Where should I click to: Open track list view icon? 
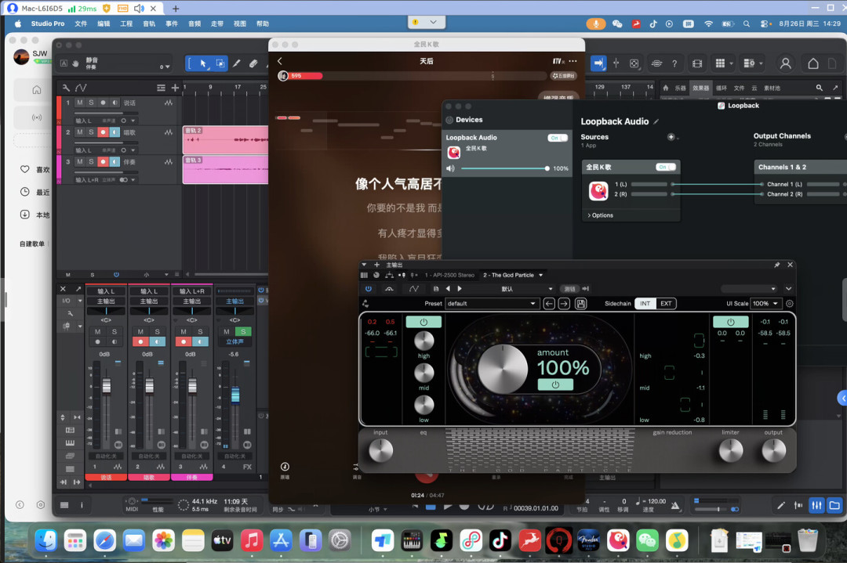(161, 88)
